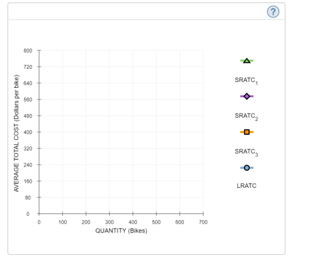
Task: Click the 400 tick on quantity axis
Action: click(133, 222)
